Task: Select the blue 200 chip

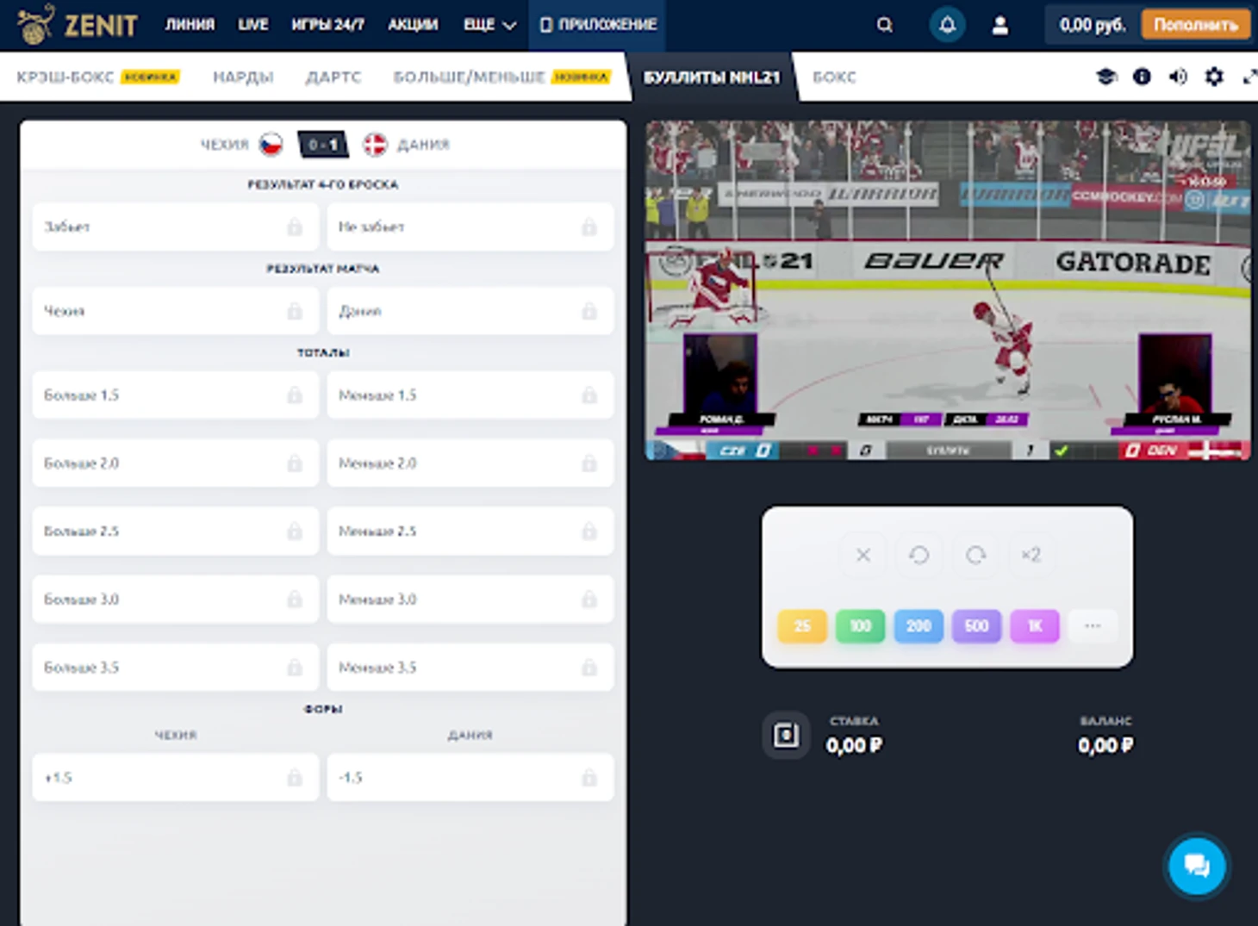Action: coord(919,626)
